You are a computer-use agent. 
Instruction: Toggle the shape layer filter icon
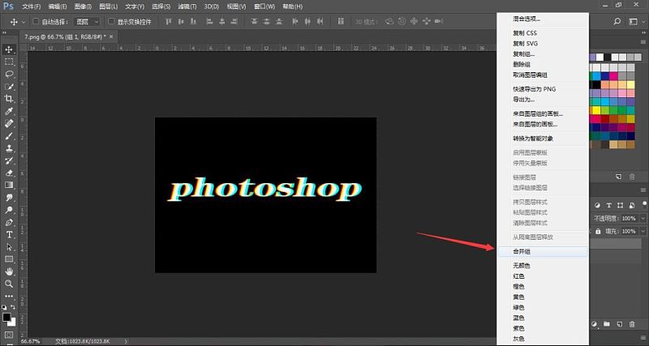point(620,206)
